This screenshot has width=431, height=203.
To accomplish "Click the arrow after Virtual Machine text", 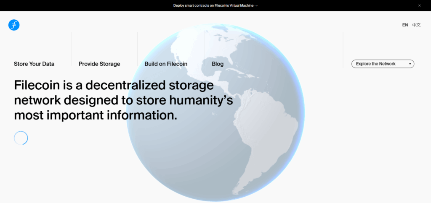I will tap(256, 5).
